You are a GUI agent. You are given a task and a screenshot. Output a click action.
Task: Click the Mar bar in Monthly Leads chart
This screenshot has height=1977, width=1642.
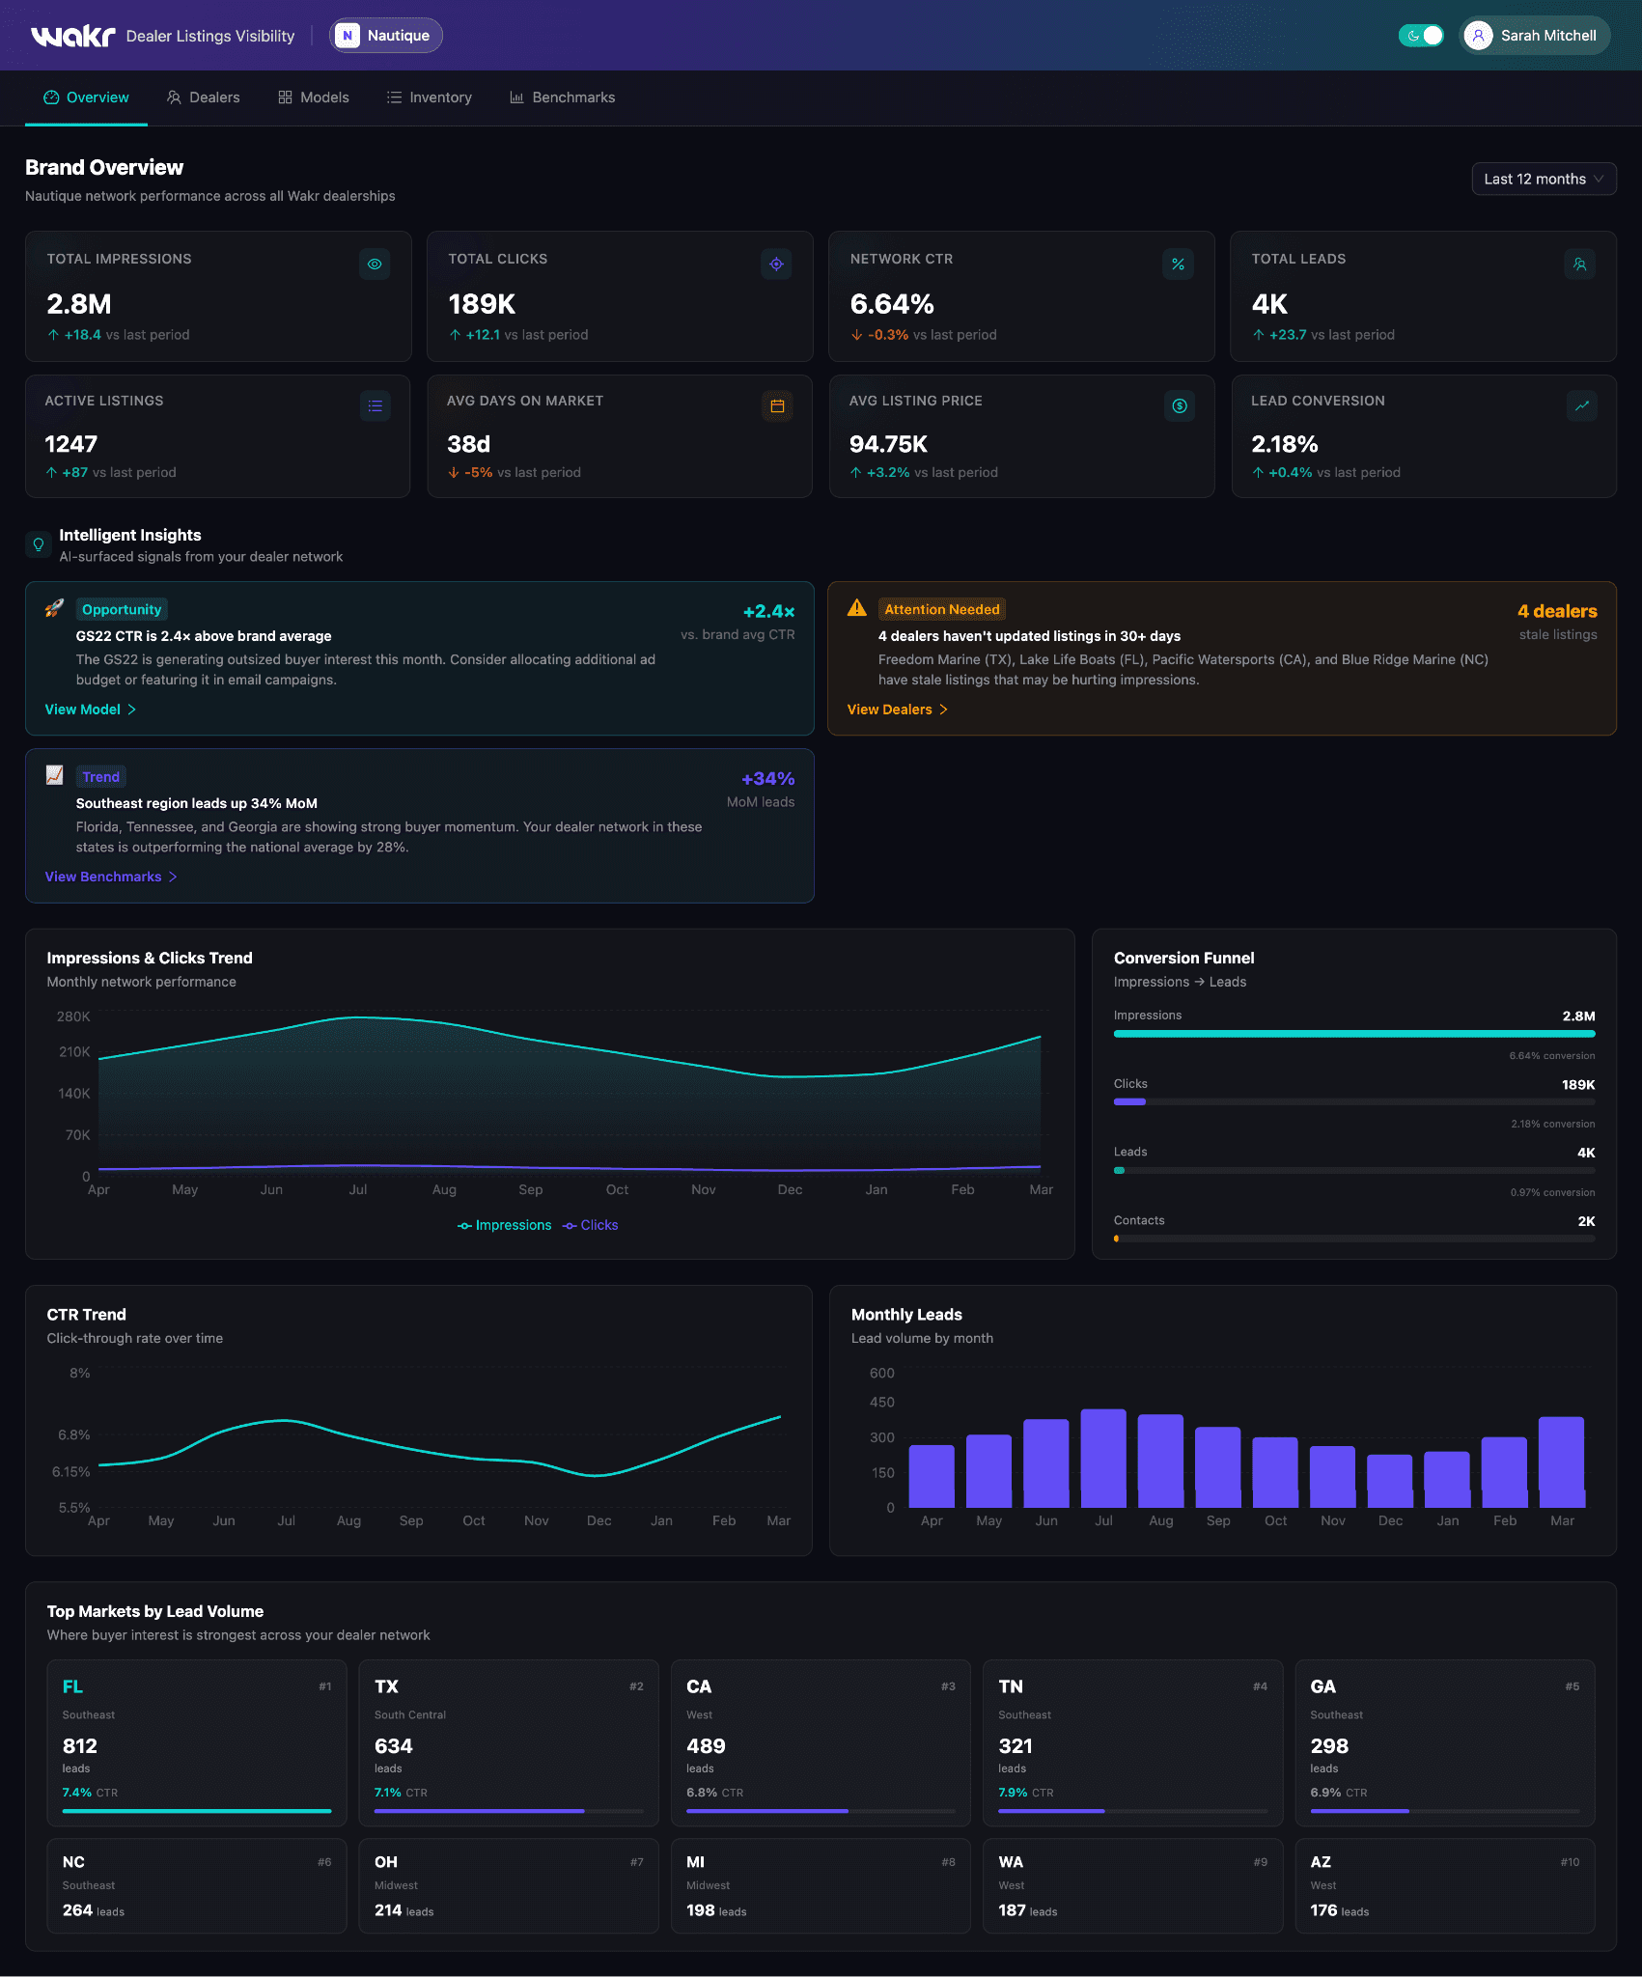pos(1561,1462)
